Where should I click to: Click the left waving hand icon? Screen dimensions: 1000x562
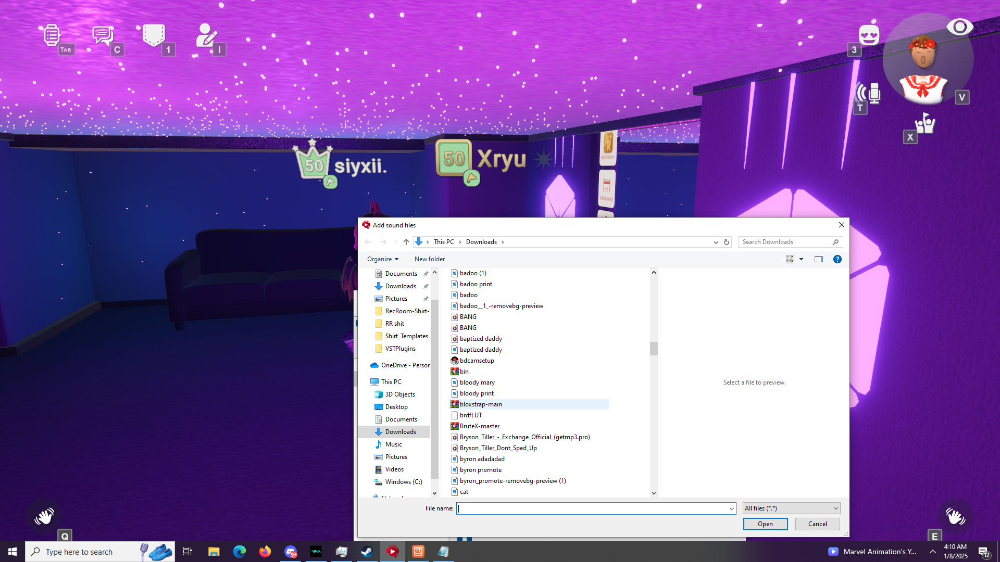pyautogui.click(x=44, y=516)
